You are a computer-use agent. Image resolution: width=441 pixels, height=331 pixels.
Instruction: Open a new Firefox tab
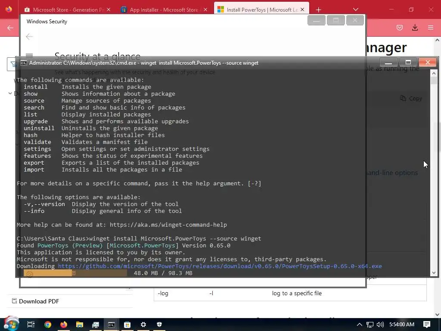(x=318, y=10)
